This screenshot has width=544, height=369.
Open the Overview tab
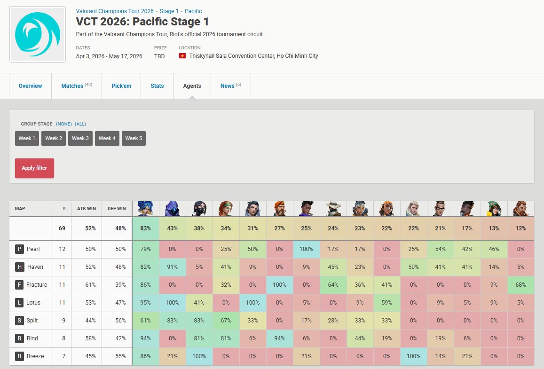30,86
